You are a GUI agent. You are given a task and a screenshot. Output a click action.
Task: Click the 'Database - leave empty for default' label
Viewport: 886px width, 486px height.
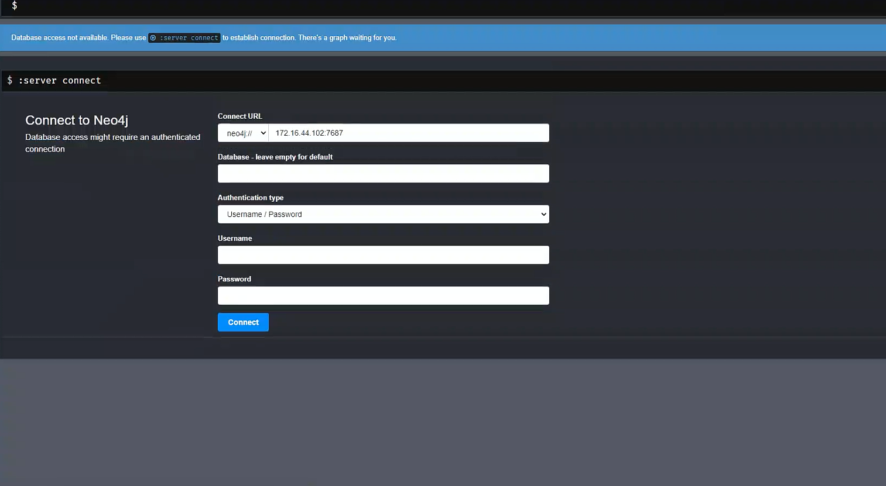coord(275,157)
